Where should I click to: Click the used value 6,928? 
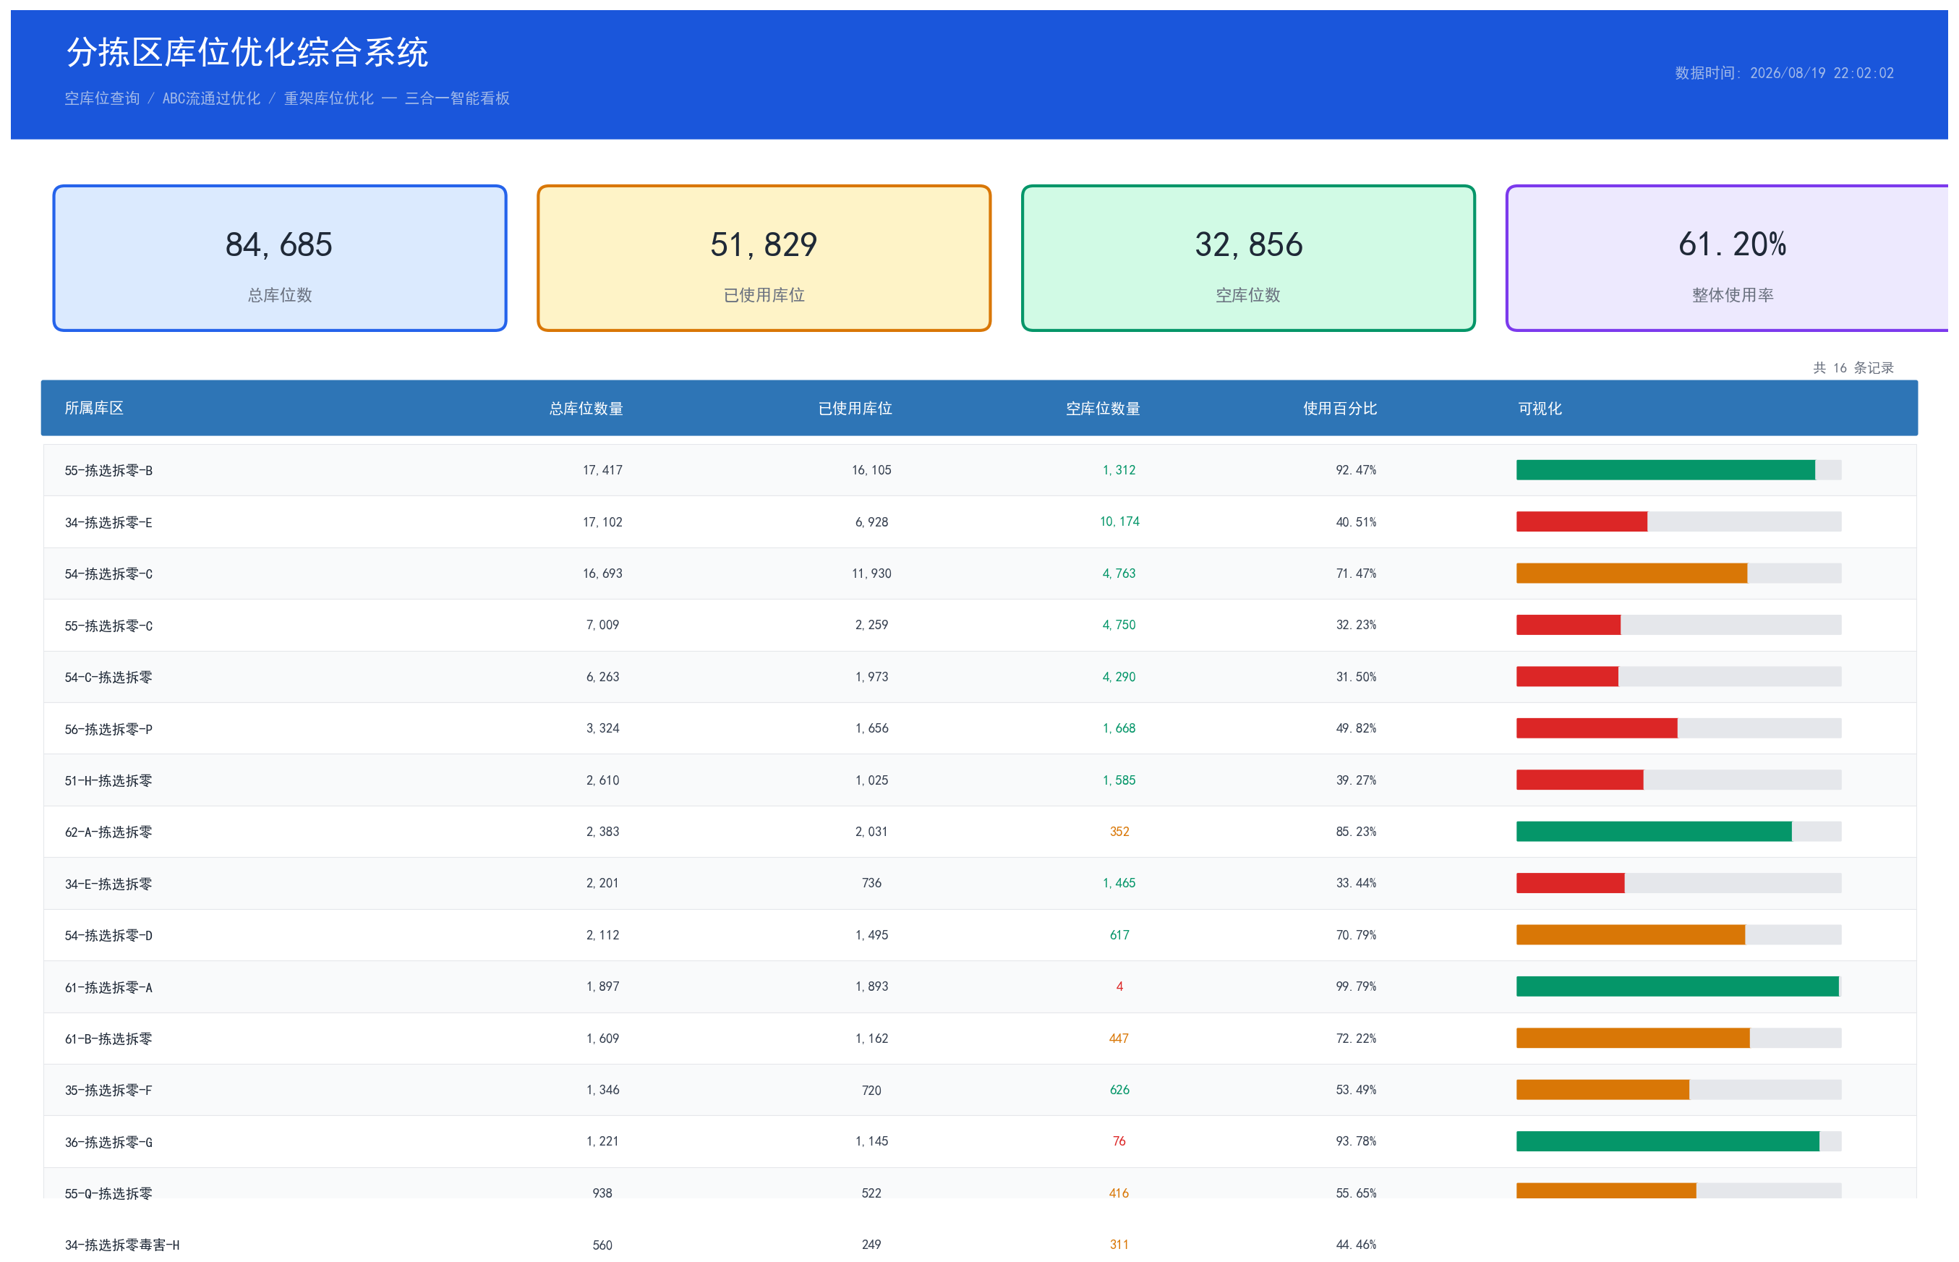(x=871, y=521)
